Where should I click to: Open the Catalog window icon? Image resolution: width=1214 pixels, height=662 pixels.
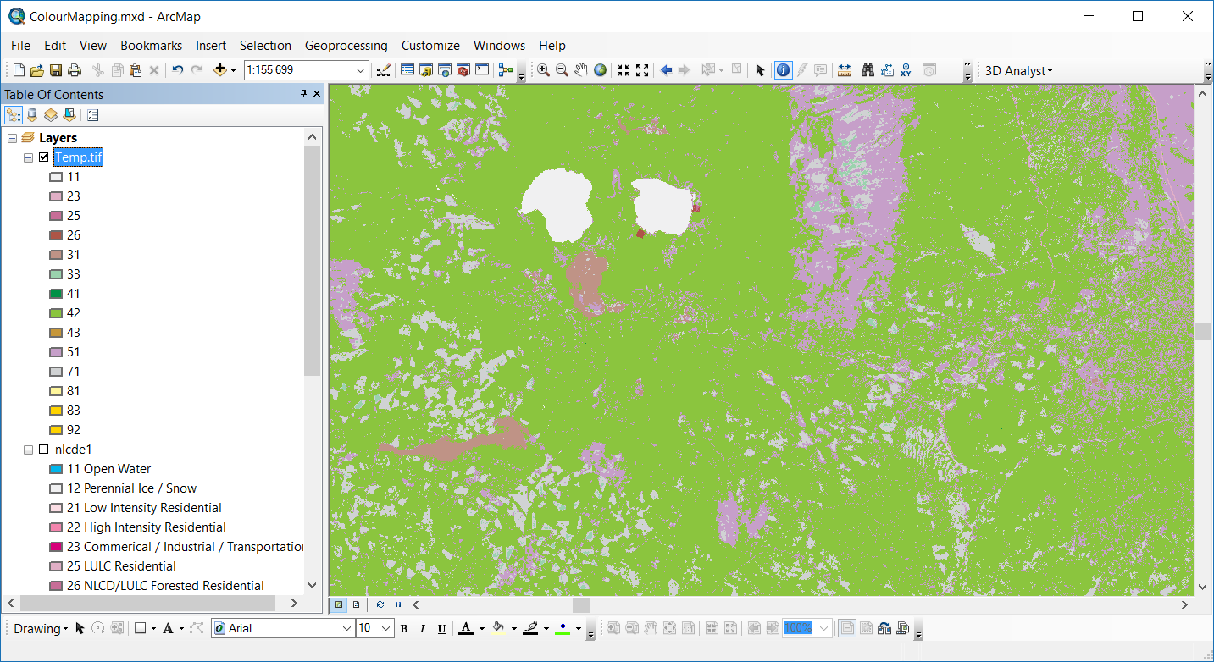[x=426, y=70]
